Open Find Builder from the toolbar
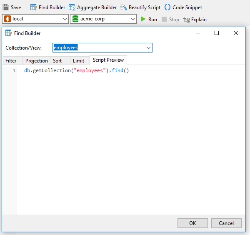 (x=47, y=7)
